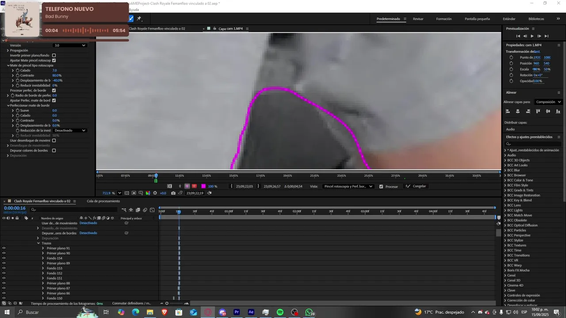
Task: Align layers to left edge
Action: click(x=508, y=111)
